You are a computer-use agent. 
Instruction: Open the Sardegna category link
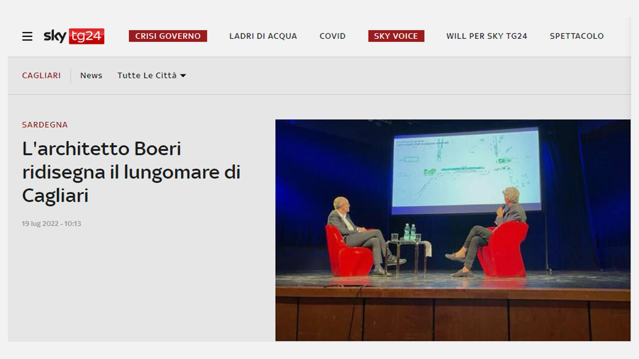pos(45,125)
